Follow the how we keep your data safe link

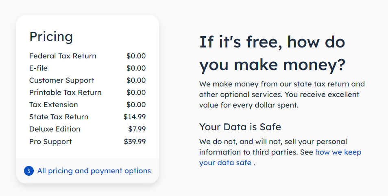[x=280, y=157]
